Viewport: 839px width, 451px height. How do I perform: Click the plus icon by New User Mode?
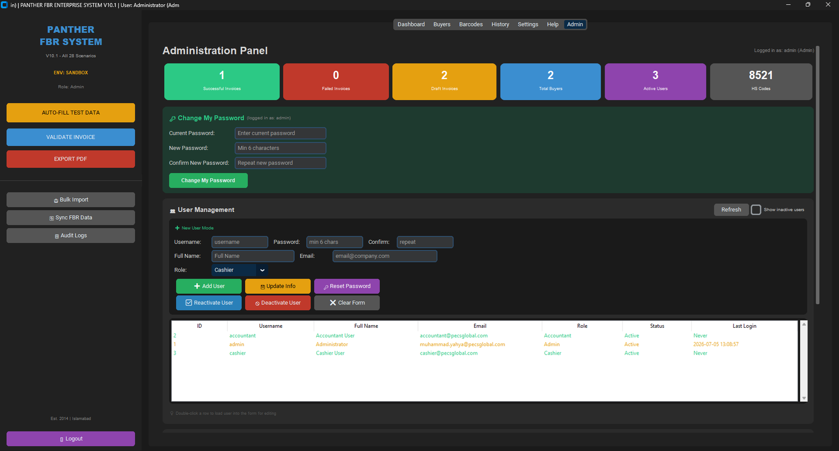(x=177, y=228)
